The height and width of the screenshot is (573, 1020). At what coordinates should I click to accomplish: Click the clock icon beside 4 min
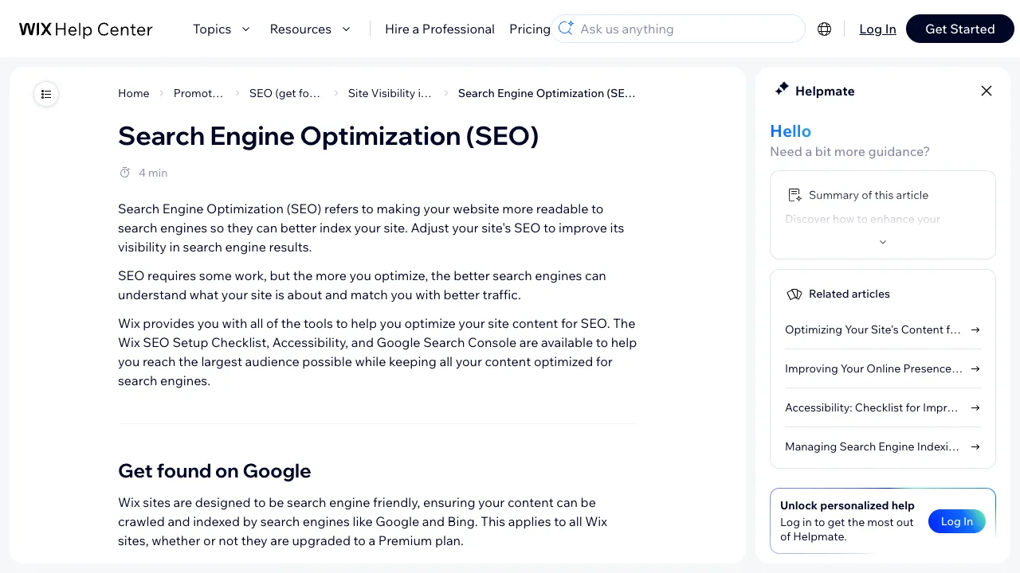point(125,173)
